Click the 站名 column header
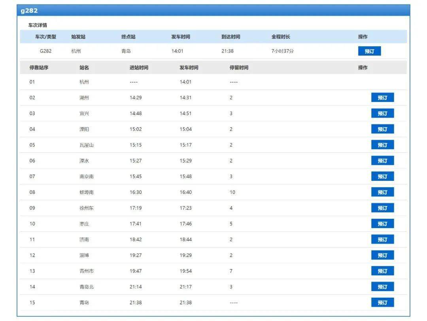Viewport: 427px width, 321px height. pos(84,68)
